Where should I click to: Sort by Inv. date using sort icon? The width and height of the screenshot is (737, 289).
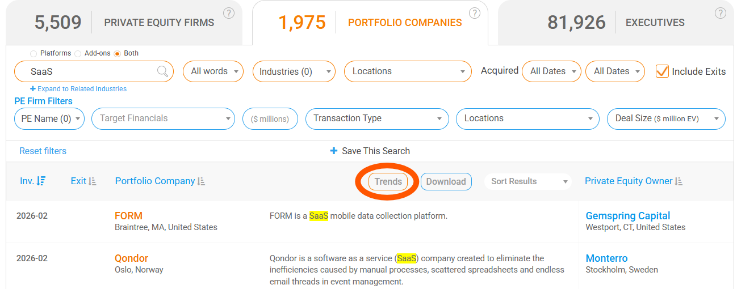tap(41, 181)
